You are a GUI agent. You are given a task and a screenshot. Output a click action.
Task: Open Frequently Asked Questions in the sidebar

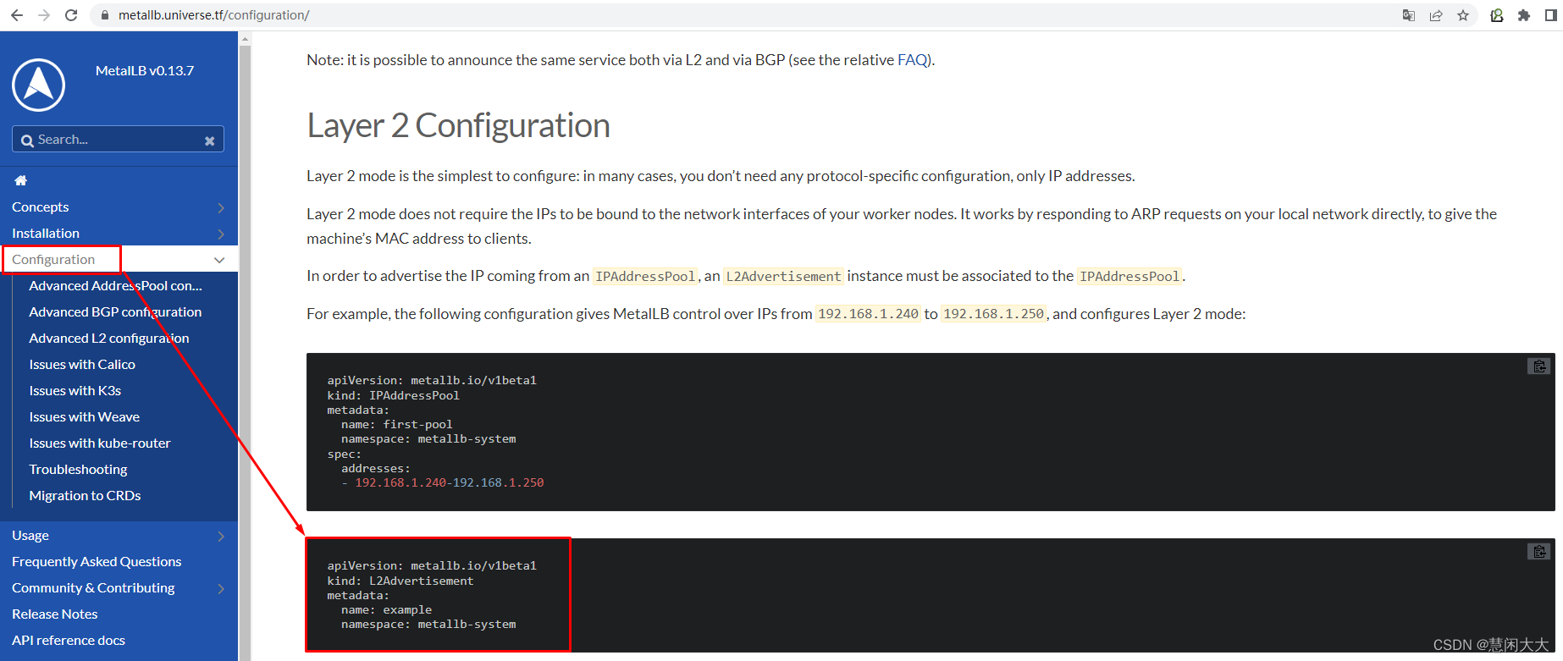pyautogui.click(x=97, y=562)
